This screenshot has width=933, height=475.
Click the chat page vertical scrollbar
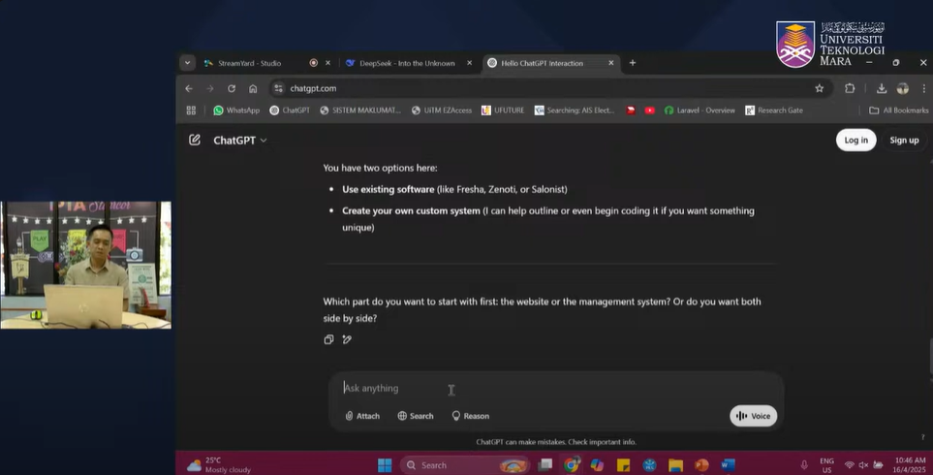[930, 357]
